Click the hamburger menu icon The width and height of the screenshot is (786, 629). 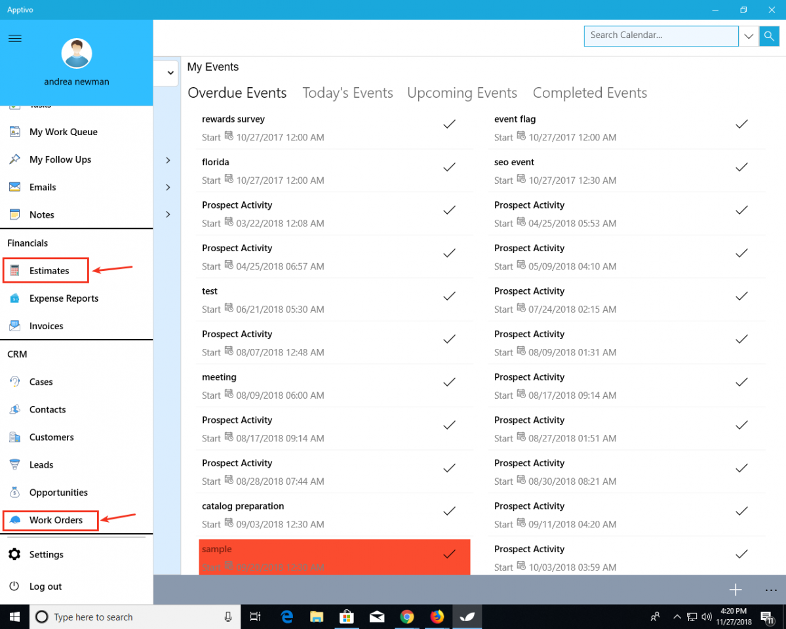[14, 39]
